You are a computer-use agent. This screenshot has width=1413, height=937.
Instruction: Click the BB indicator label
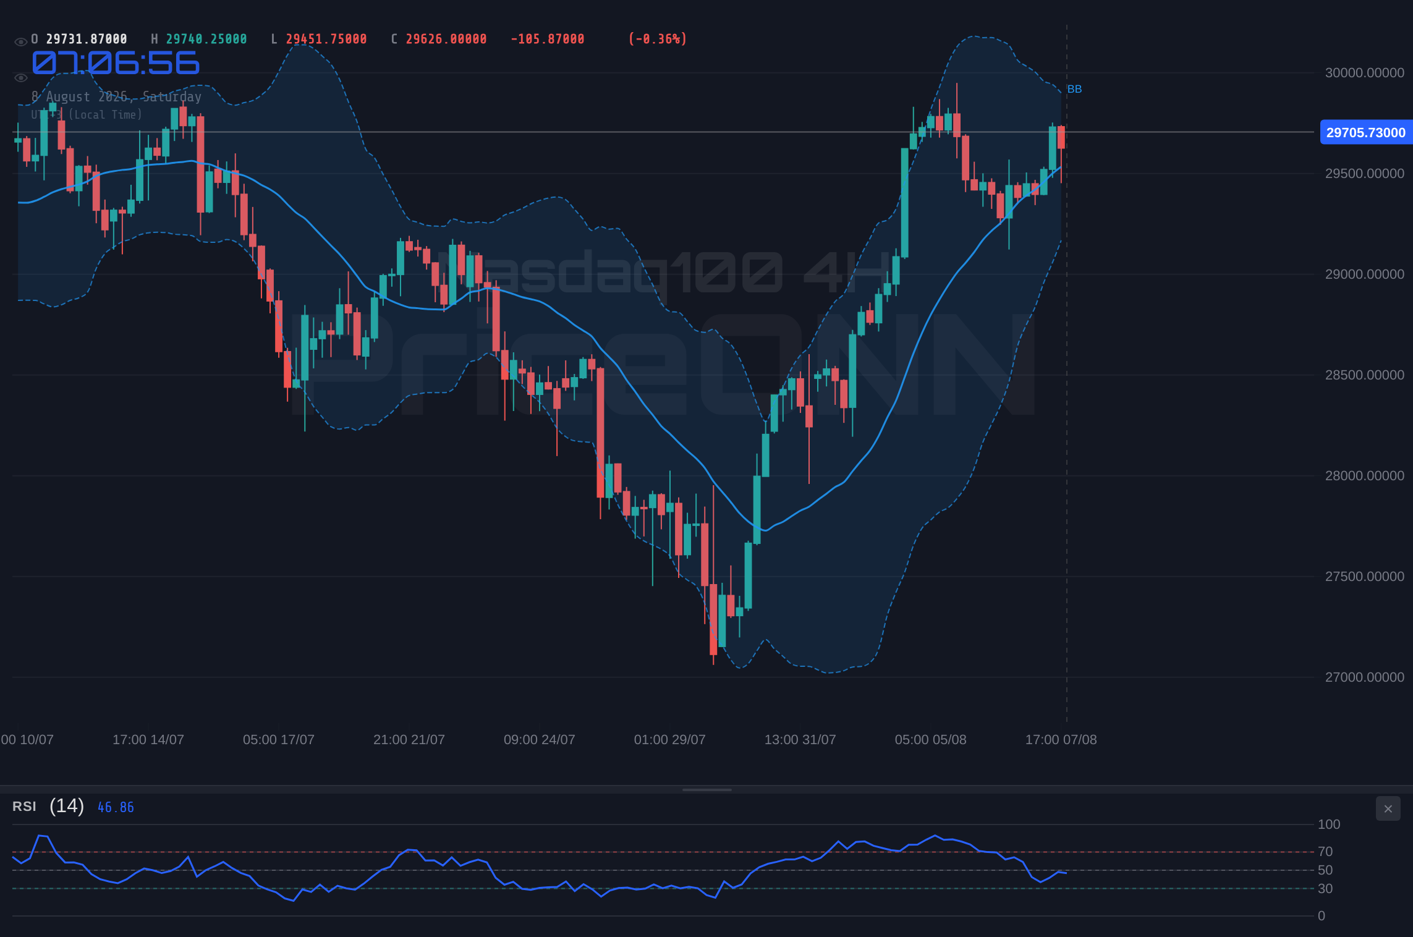[x=1074, y=89]
